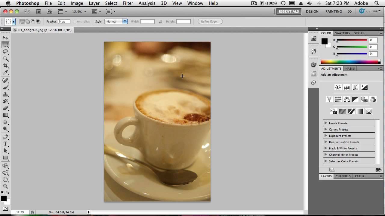This screenshot has height=216, width=385.
Task: Select the Move tool
Action: (x=5, y=38)
